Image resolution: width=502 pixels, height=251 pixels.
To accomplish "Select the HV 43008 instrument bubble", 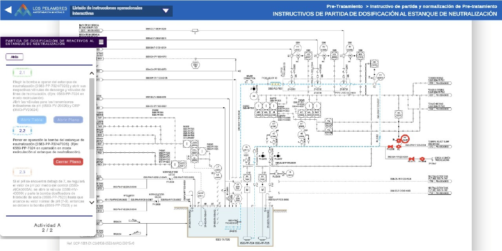I will pos(324,48).
